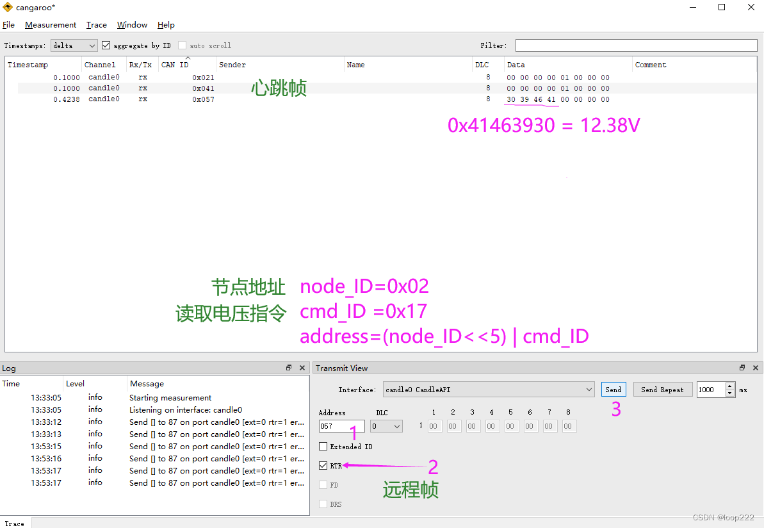Image resolution: width=764 pixels, height=528 pixels.
Task: Click the Send Repeat button
Action: [662, 389]
